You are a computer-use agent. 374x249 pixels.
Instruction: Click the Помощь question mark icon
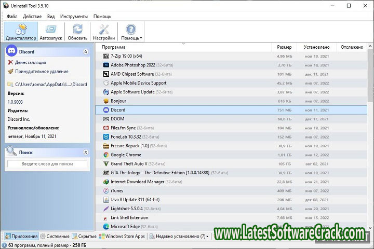pos(130,29)
